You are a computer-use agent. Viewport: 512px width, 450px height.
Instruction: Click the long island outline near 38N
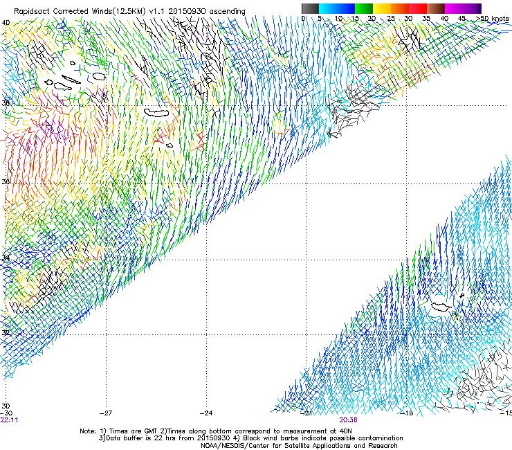(156, 113)
